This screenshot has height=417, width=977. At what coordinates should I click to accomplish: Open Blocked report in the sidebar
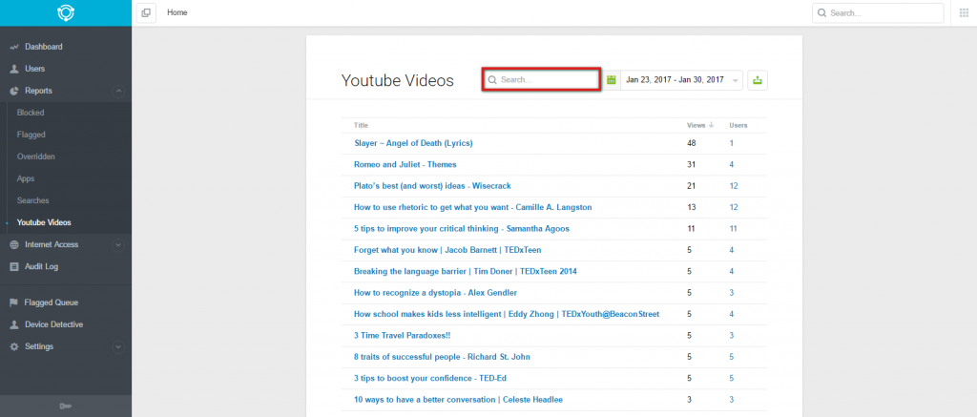point(31,113)
